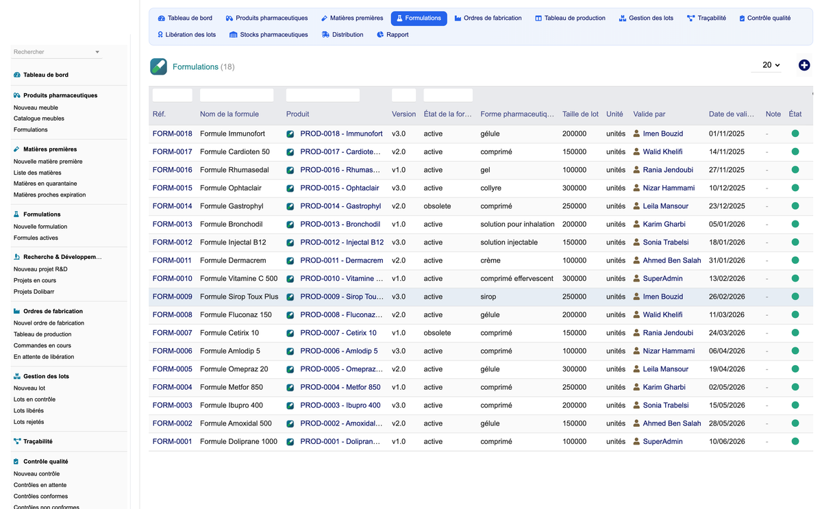Open sidebar Formules actives link
The width and height of the screenshot is (822, 509).
tap(36, 238)
